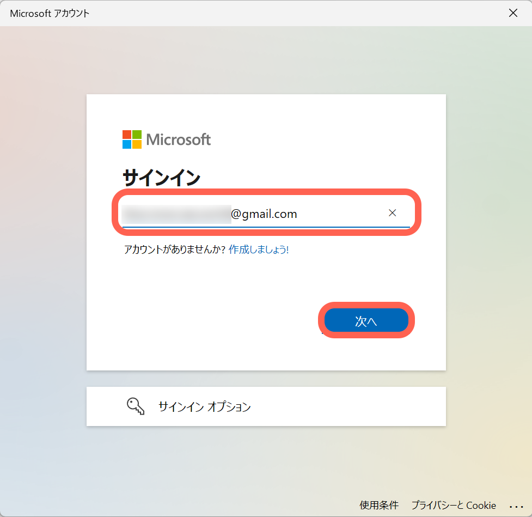This screenshot has width=532, height=517.
Task: Click the Microsoft four-square logo
Action: [x=132, y=139]
